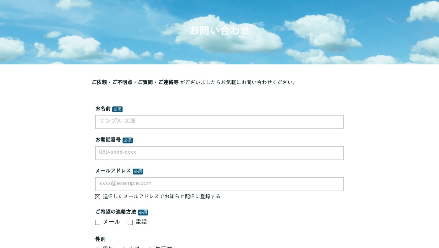
Task: Click the メールアドレス field label
Action: (113, 171)
